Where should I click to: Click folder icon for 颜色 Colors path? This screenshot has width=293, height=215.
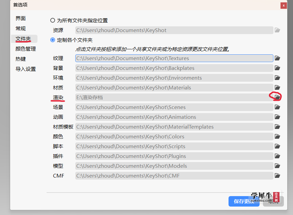(x=277, y=136)
